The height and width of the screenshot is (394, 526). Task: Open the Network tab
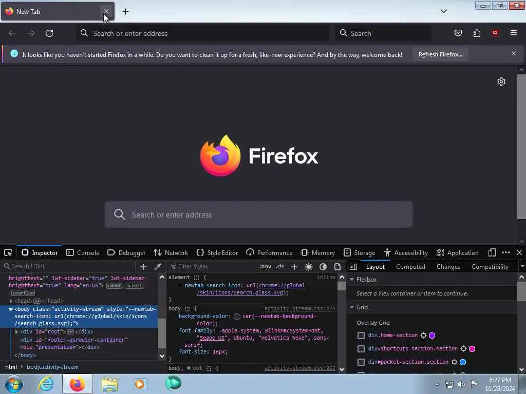[171, 252]
